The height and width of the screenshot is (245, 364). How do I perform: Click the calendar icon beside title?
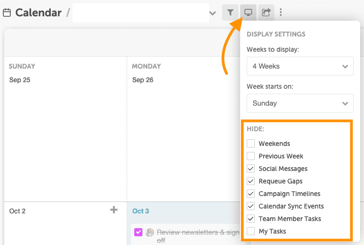(7, 12)
